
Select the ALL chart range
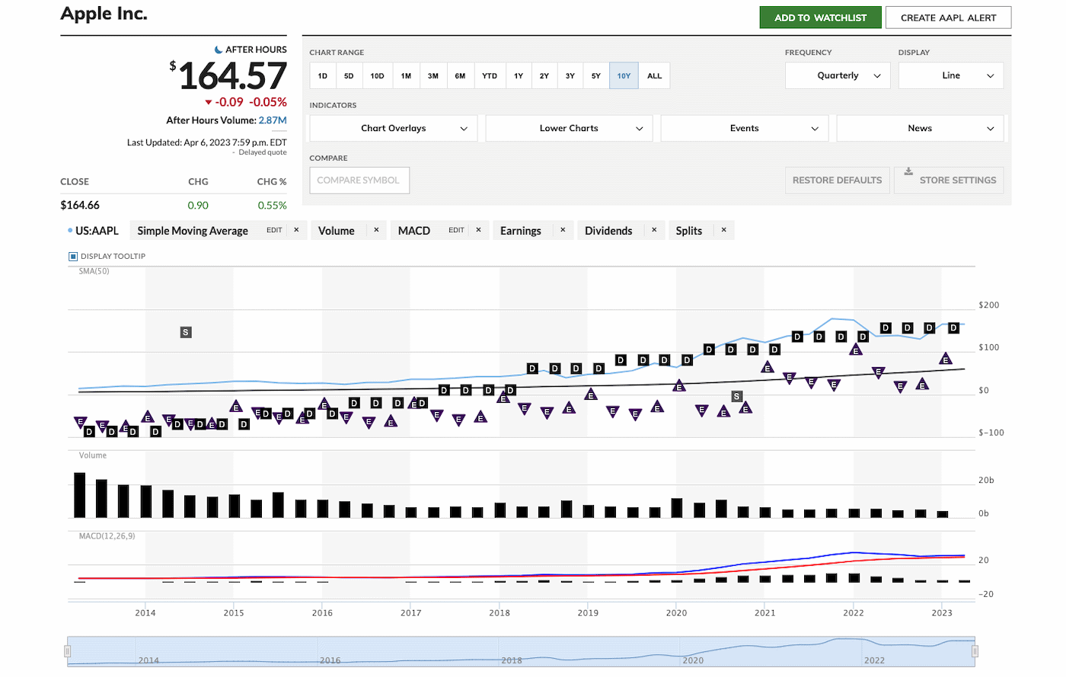tap(655, 75)
